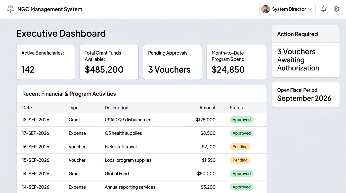The height and width of the screenshot is (193, 346).
Task: Click the Grant type for Global Fund
Action: click(74, 174)
